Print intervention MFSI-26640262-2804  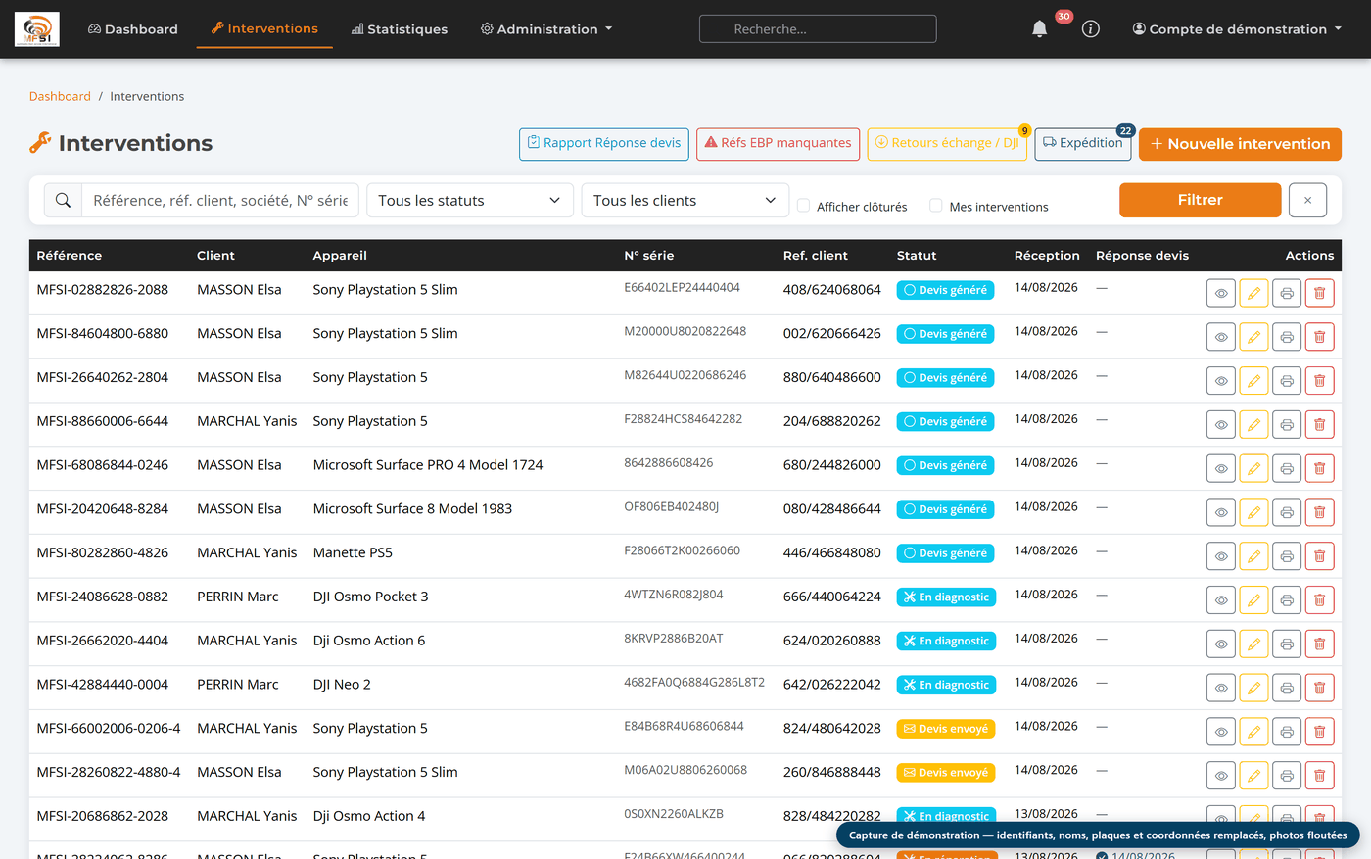click(x=1287, y=381)
